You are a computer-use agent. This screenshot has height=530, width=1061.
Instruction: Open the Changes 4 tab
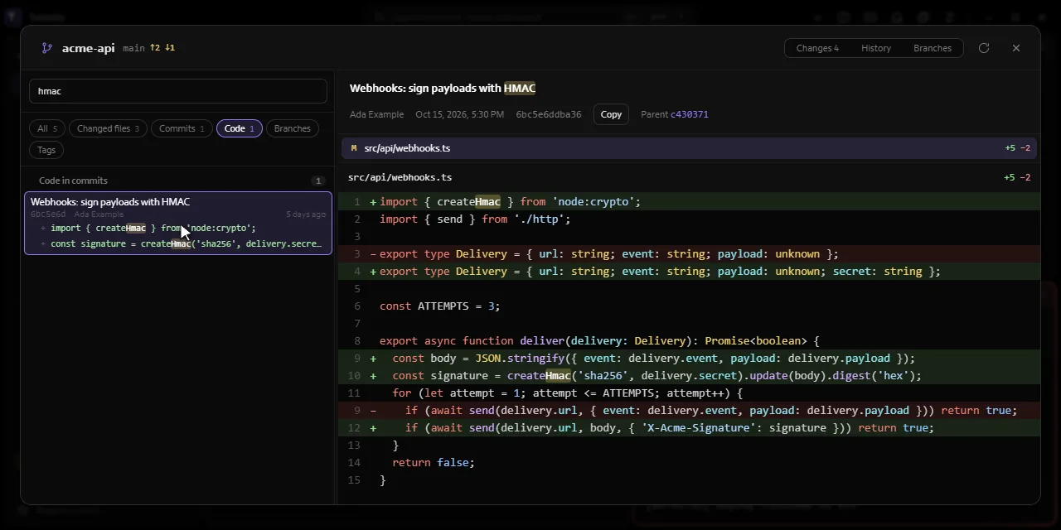coord(817,48)
